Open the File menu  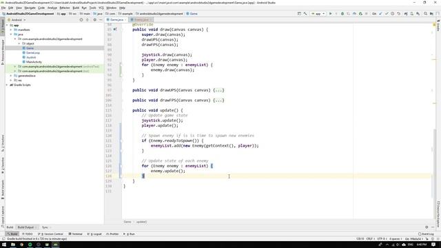(3, 8)
